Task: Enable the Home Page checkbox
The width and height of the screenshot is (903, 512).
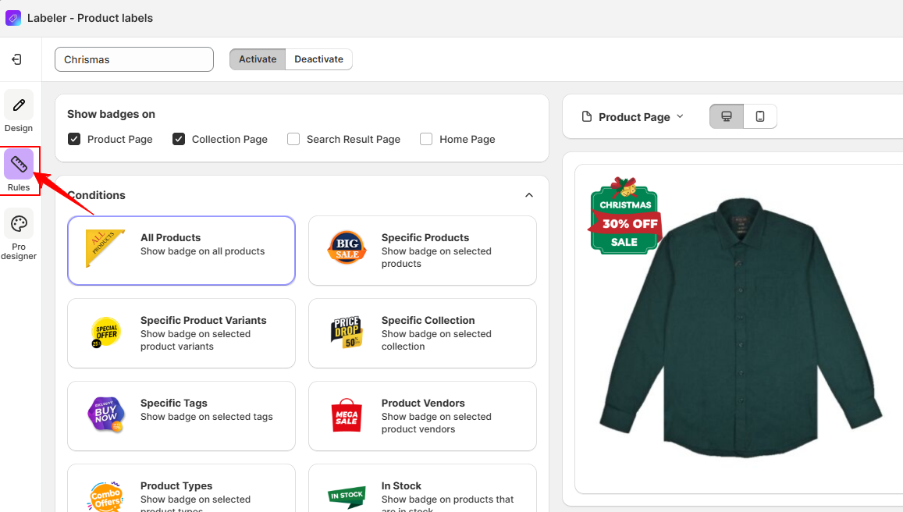Action: pyautogui.click(x=426, y=139)
